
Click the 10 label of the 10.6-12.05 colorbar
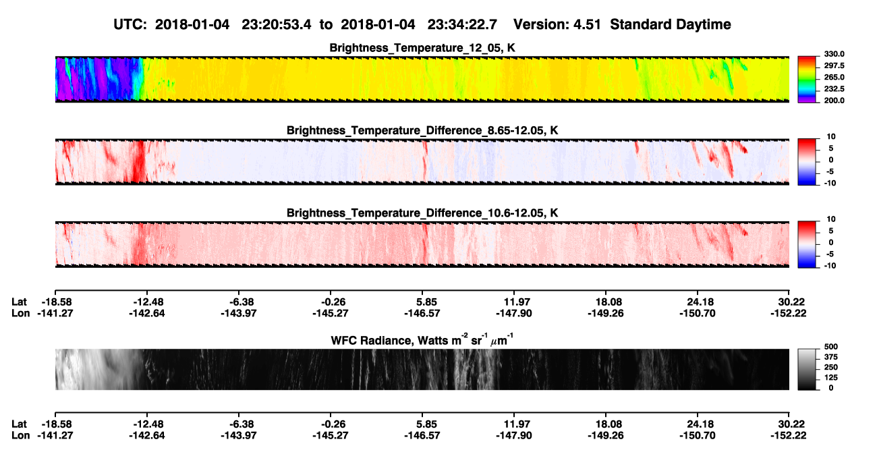[x=831, y=219]
